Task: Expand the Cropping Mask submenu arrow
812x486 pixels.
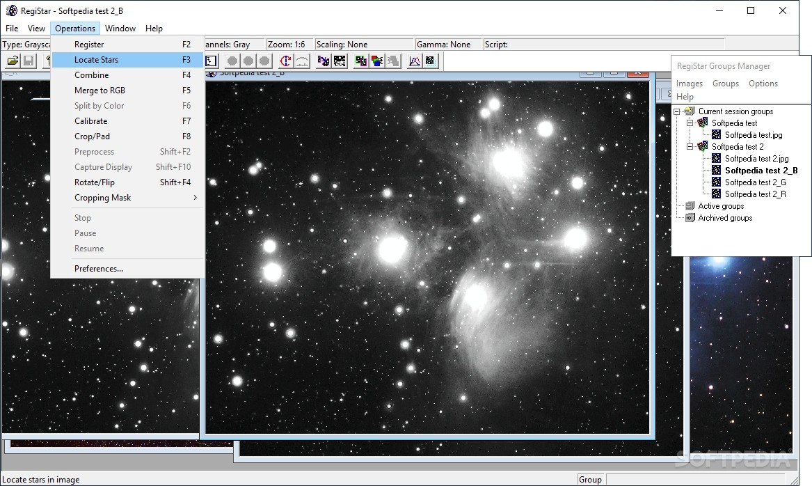Action: coord(196,198)
